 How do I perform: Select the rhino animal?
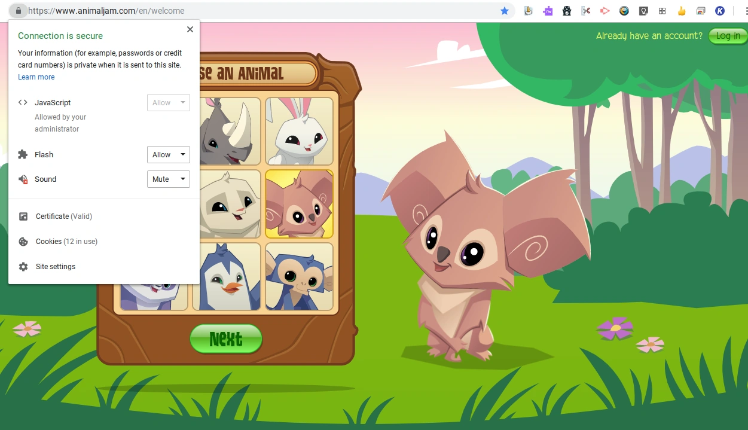[230, 131]
